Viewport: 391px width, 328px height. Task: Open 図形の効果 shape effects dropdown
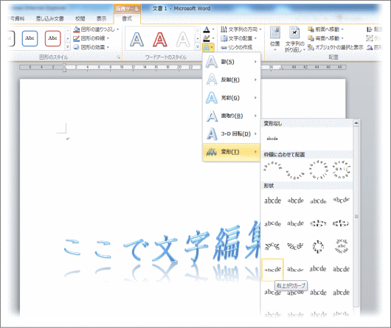[x=91, y=47]
